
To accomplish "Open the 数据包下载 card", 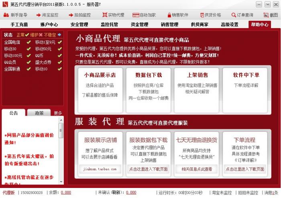I will [149, 90].
